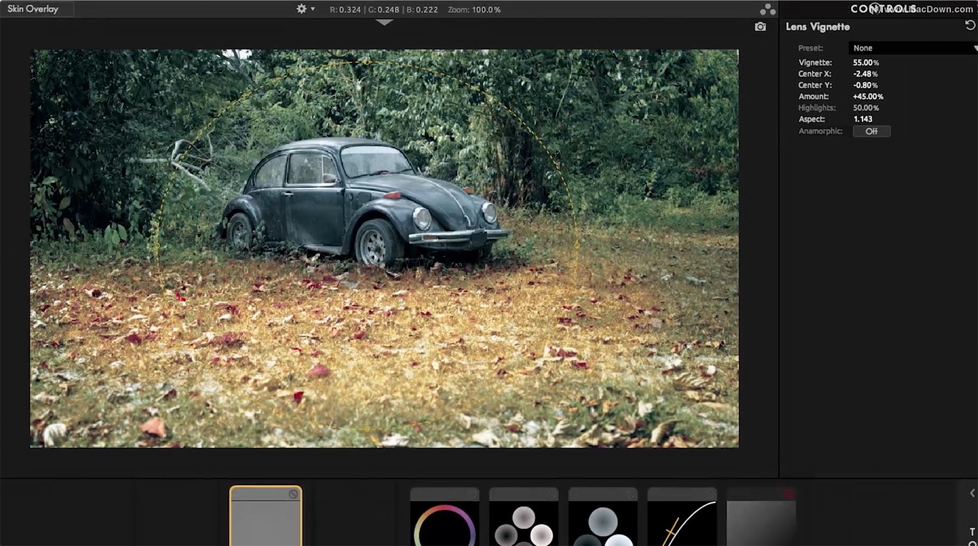Toggle the Anamorphic Off switch
978x546 pixels.
[x=871, y=131]
